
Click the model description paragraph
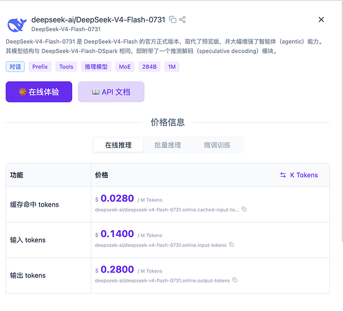point(164,46)
